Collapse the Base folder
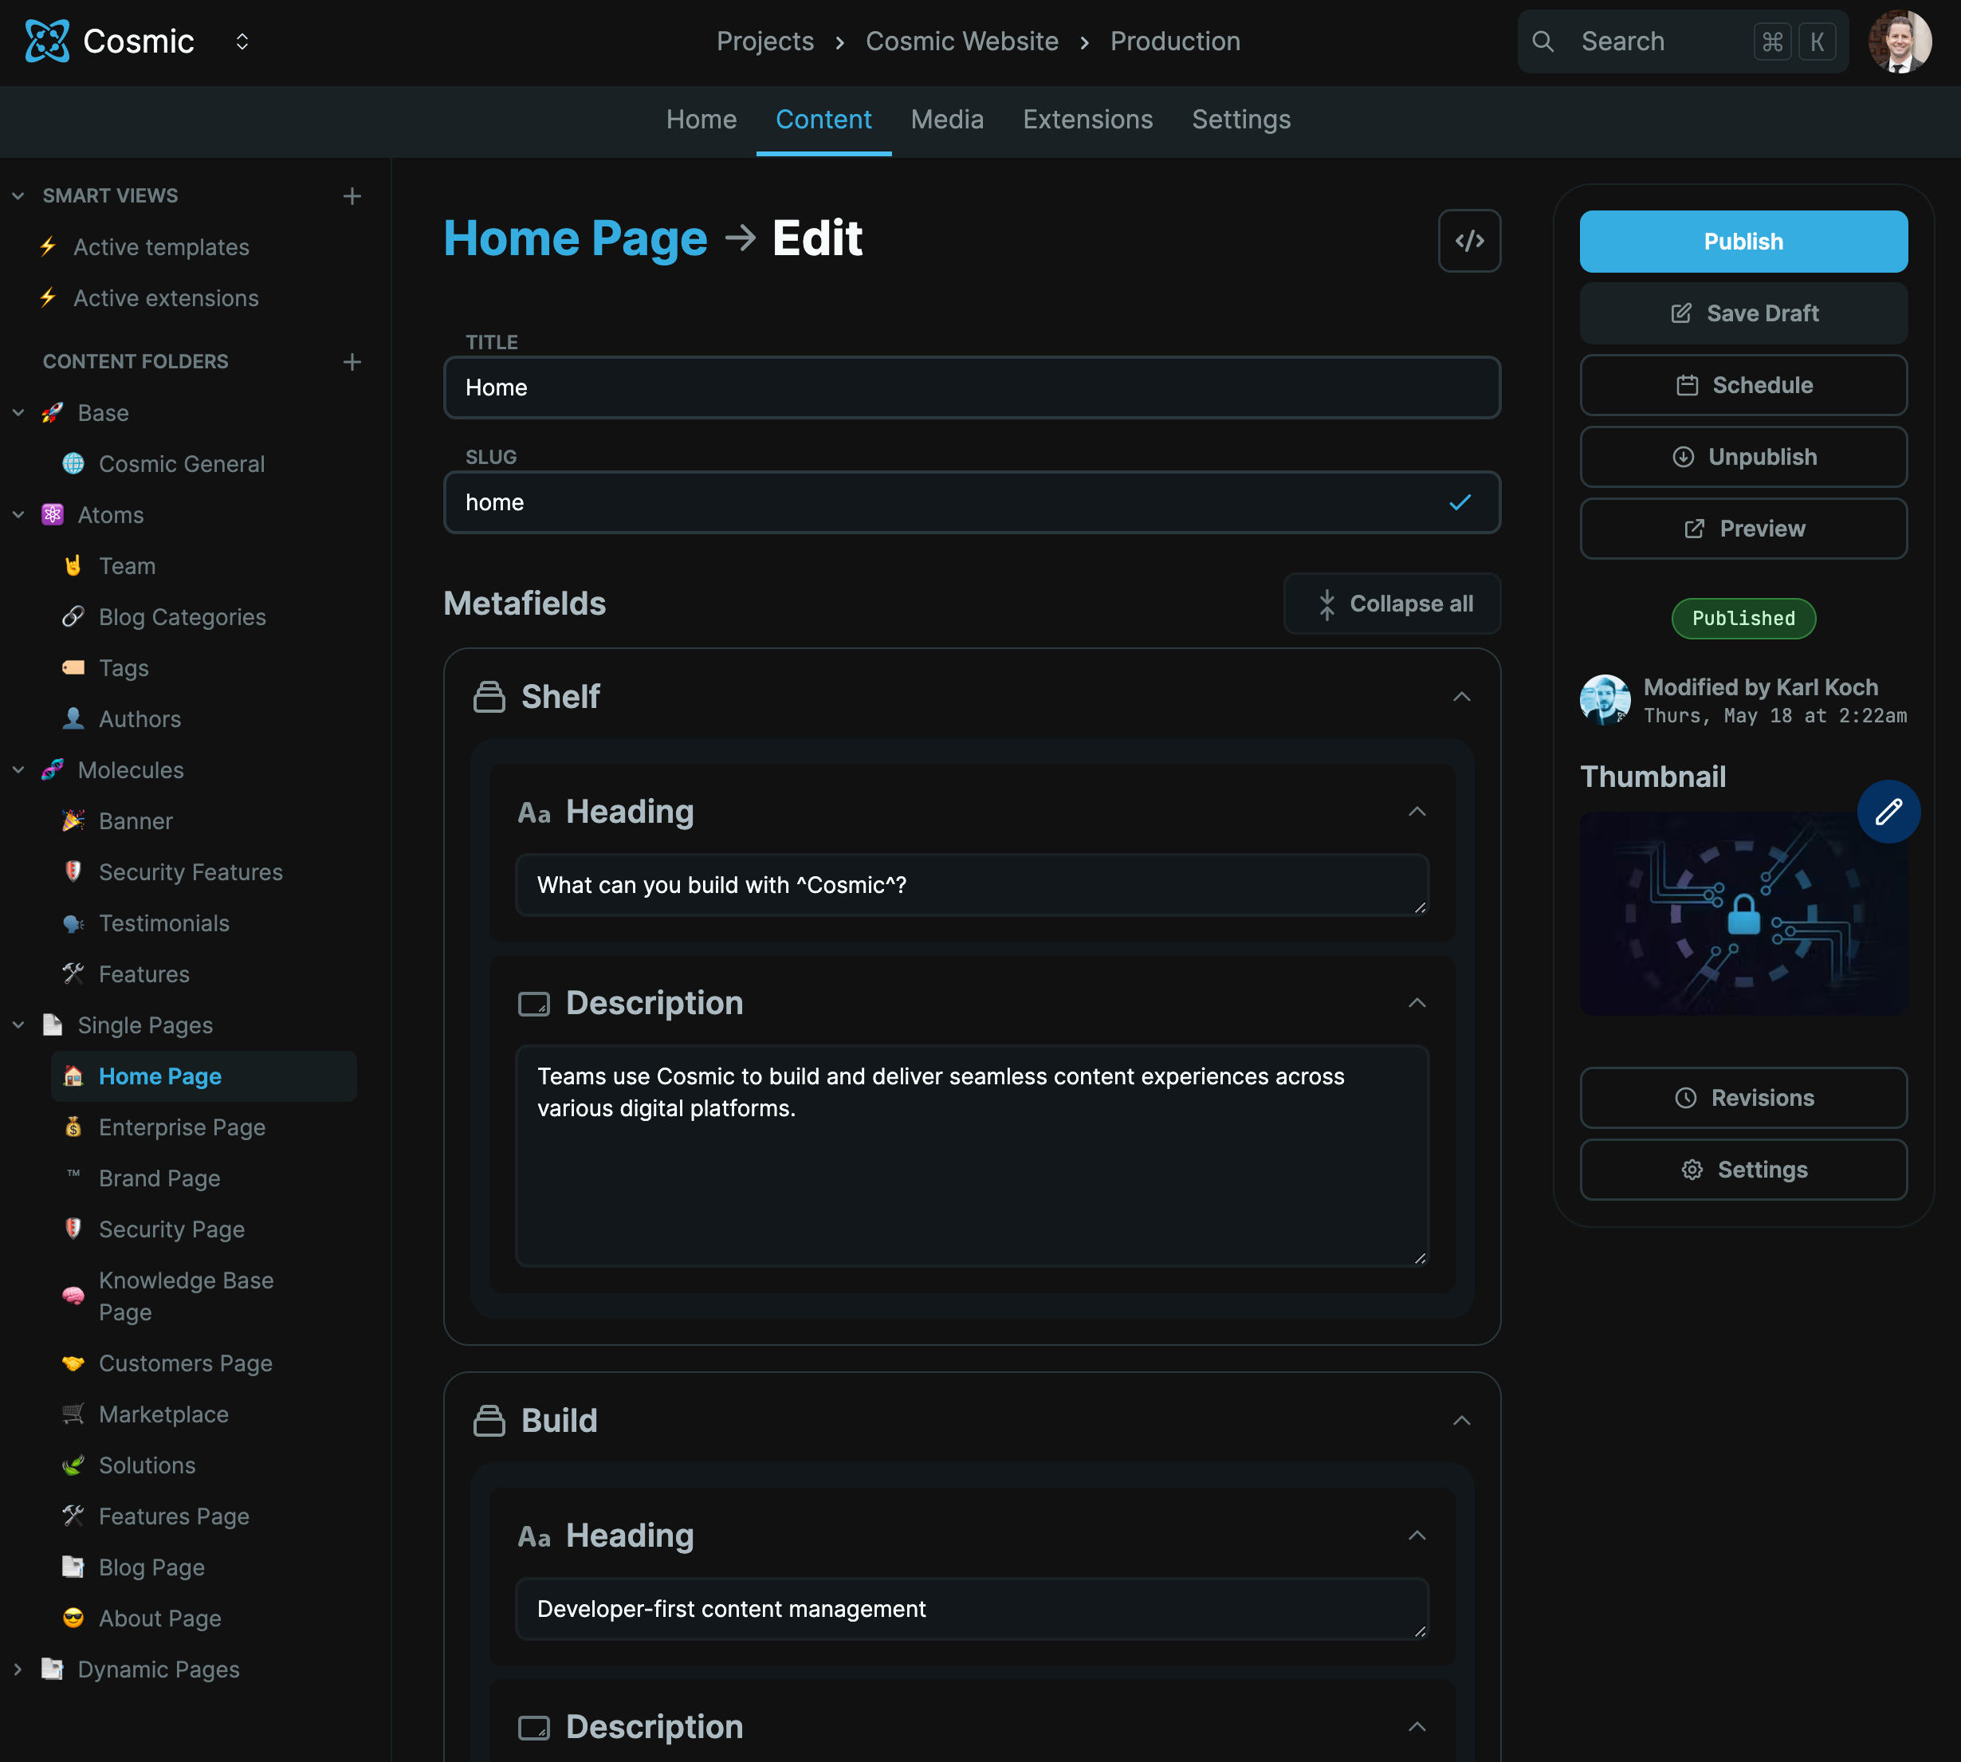Viewport: 1961px width, 1762px height. click(x=18, y=412)
